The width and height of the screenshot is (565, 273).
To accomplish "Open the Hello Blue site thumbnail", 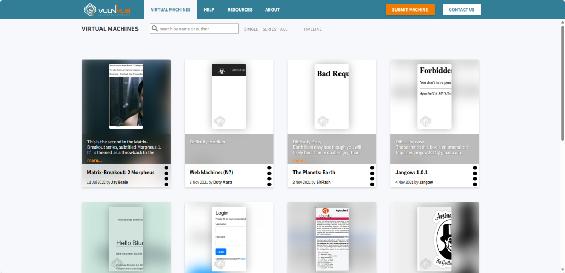I will pos(126,239).
